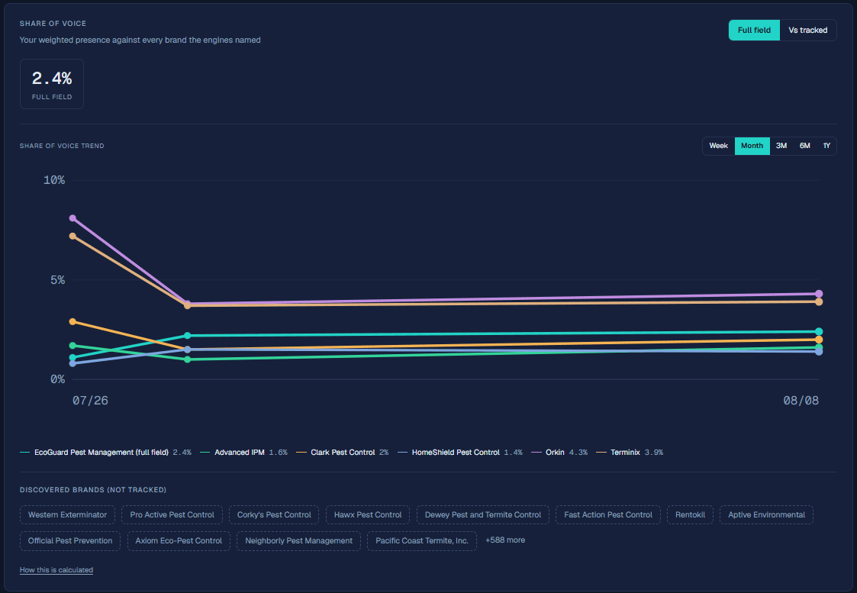The height and width of the screenshot is (593, 857).
Task: Click the Rentokil brand chip
Action: [x=690, y=515]
